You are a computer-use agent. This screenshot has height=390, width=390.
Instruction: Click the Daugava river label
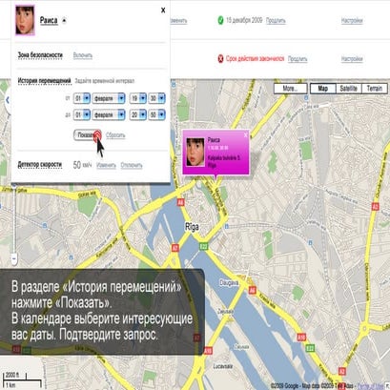pyautogui.click(x=229, y=282)
